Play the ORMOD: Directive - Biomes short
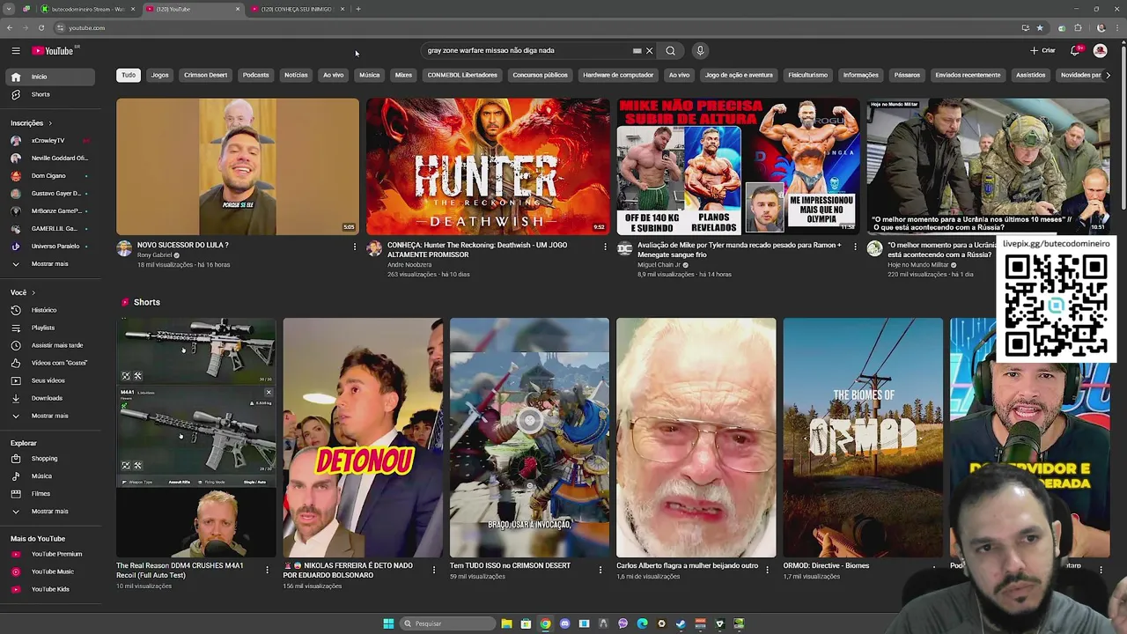Image resolution: width=1127 pixels, height=634 pixels. (863, 438)
